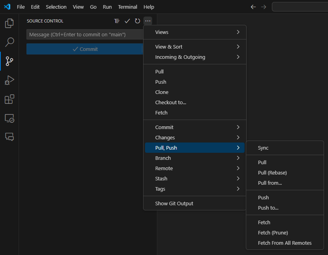Click the Refresh icon in Source Control header
Screen dimensions: 328x255
pyautogui.click(x=138, y=21)
